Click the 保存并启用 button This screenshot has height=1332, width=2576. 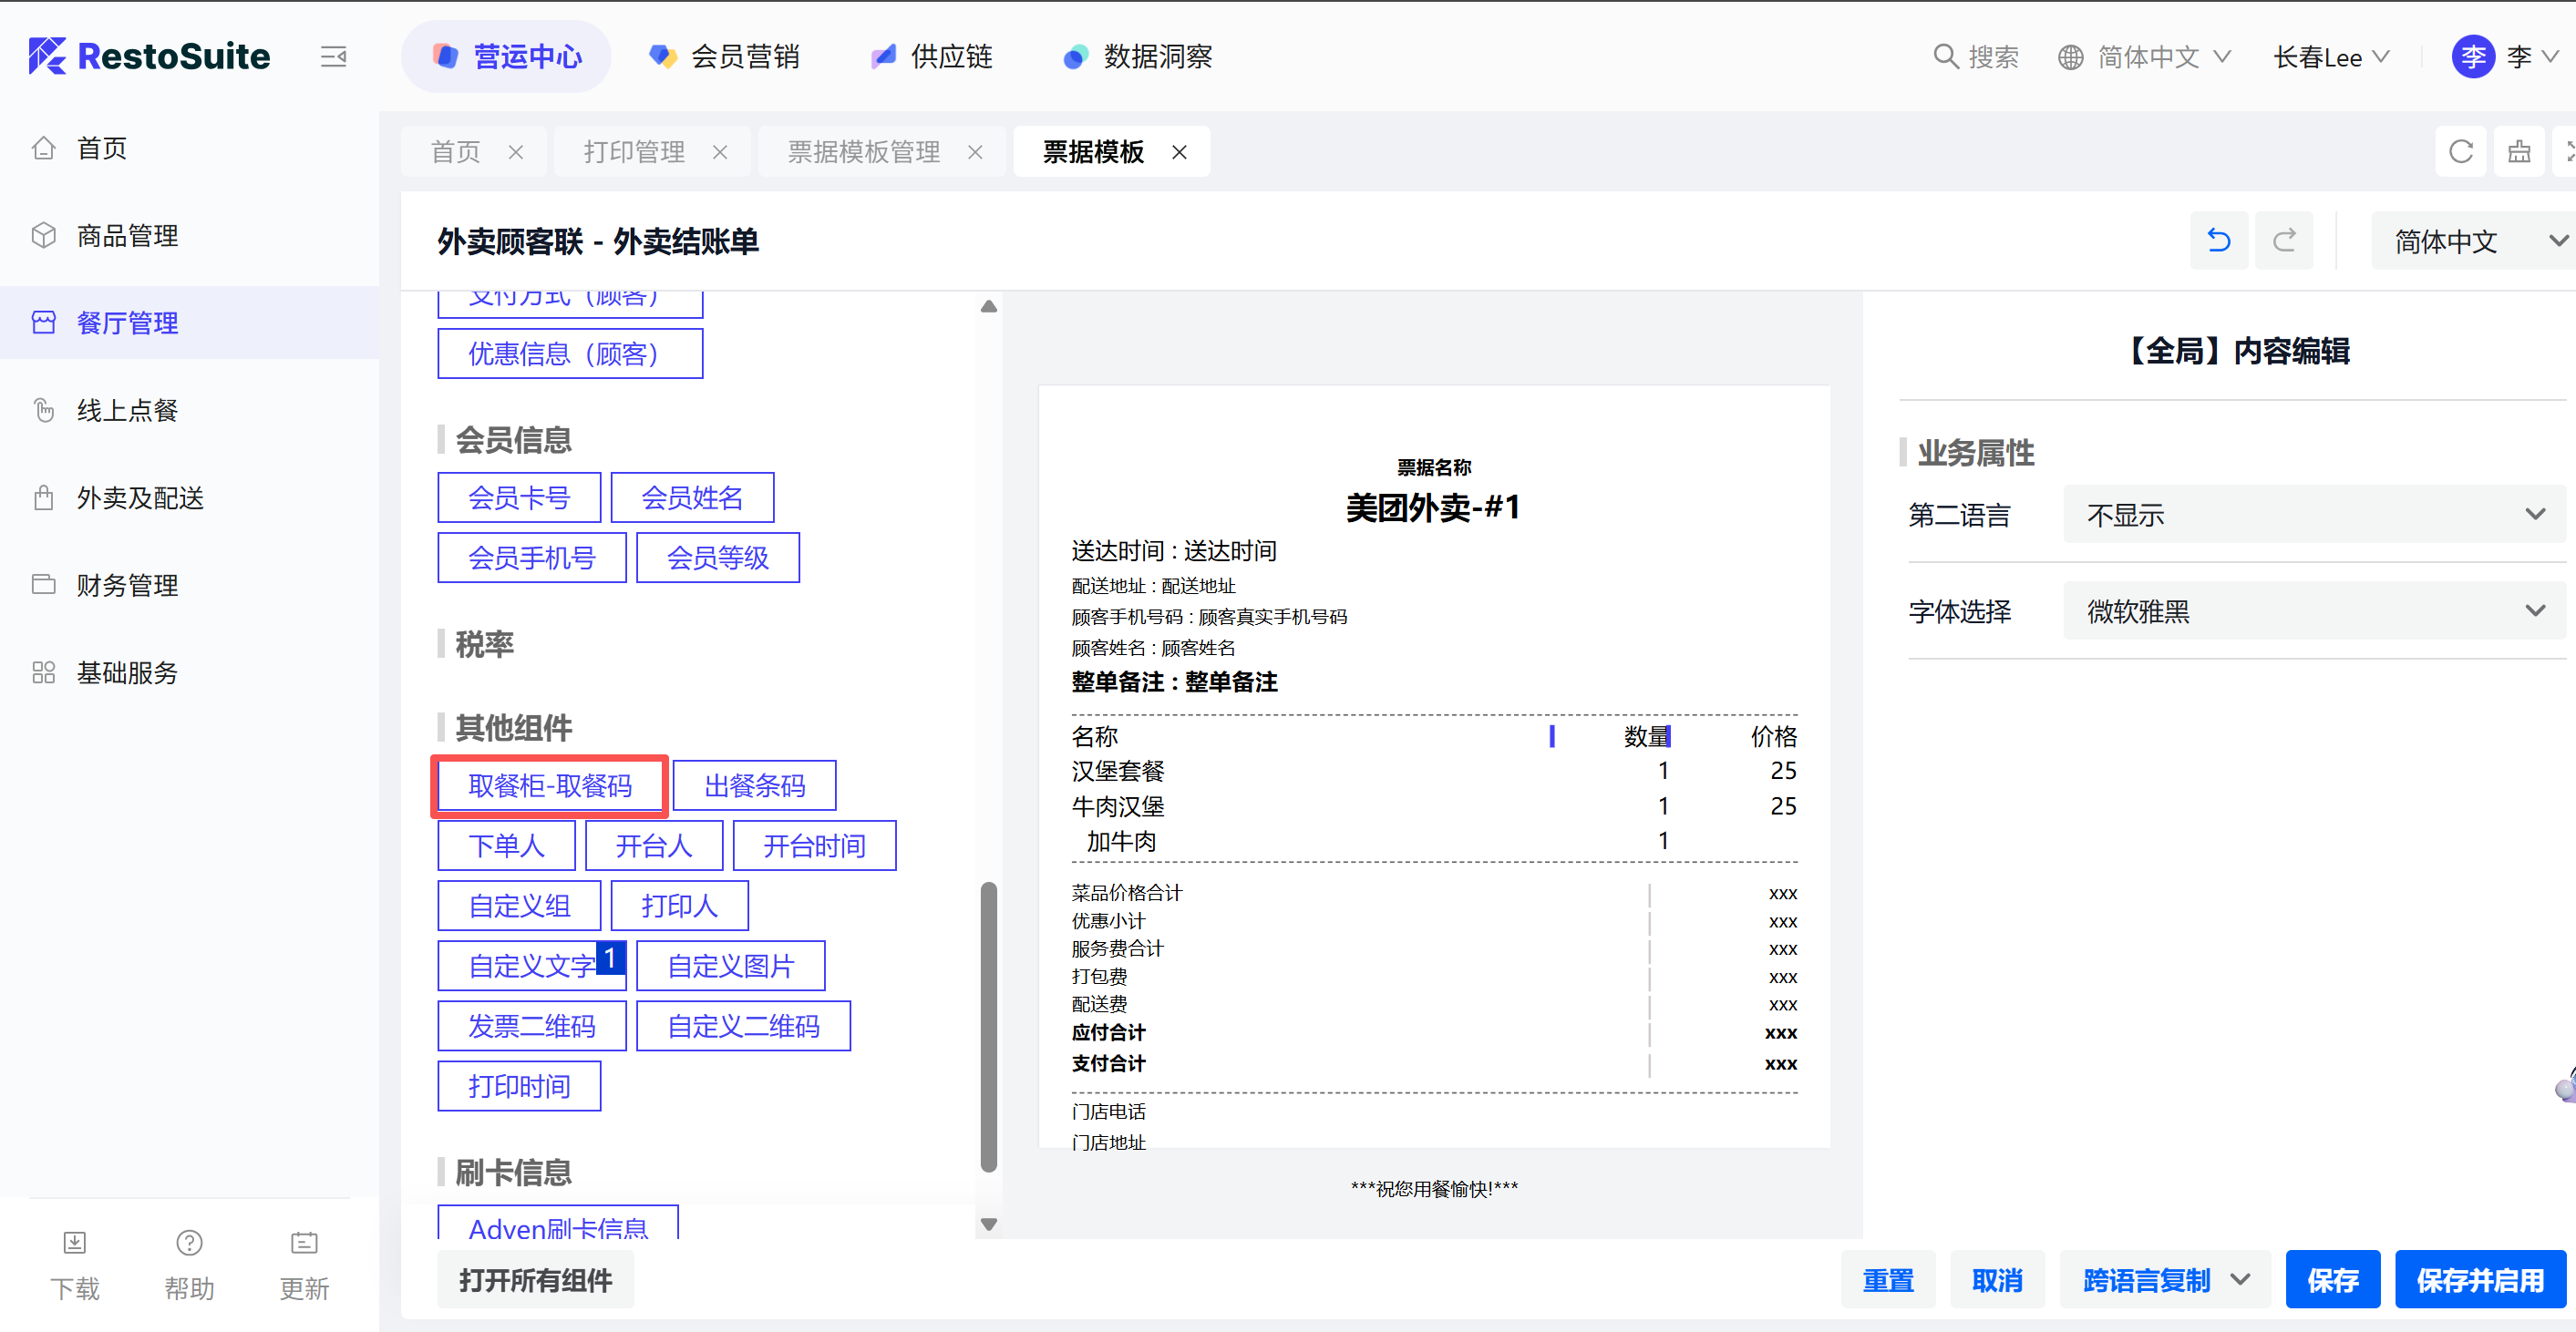[x=2479, y=1280]
